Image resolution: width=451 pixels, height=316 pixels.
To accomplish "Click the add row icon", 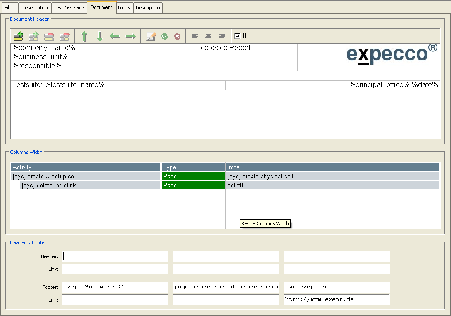I will 18,37.
